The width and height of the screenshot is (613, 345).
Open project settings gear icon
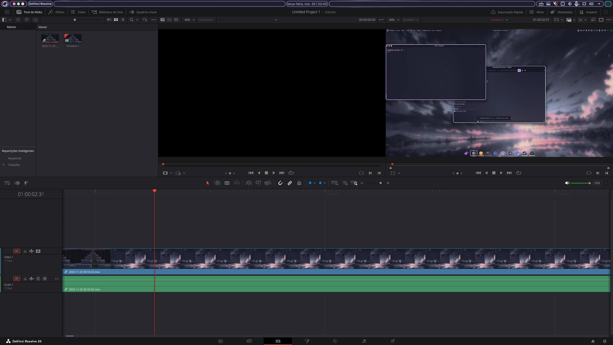coord(604,341)
